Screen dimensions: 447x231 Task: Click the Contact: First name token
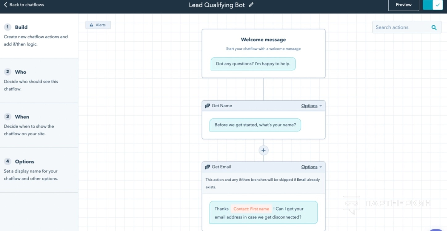[x=251, y=209]
